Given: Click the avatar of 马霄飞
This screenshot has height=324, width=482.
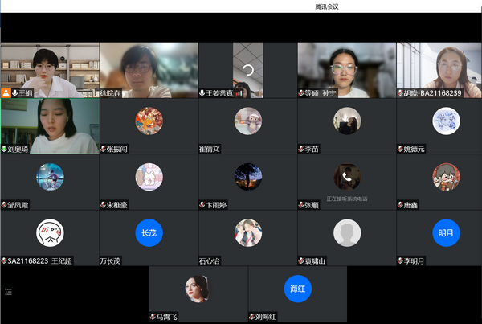Looking at the screenshot, I should point(198,288).
